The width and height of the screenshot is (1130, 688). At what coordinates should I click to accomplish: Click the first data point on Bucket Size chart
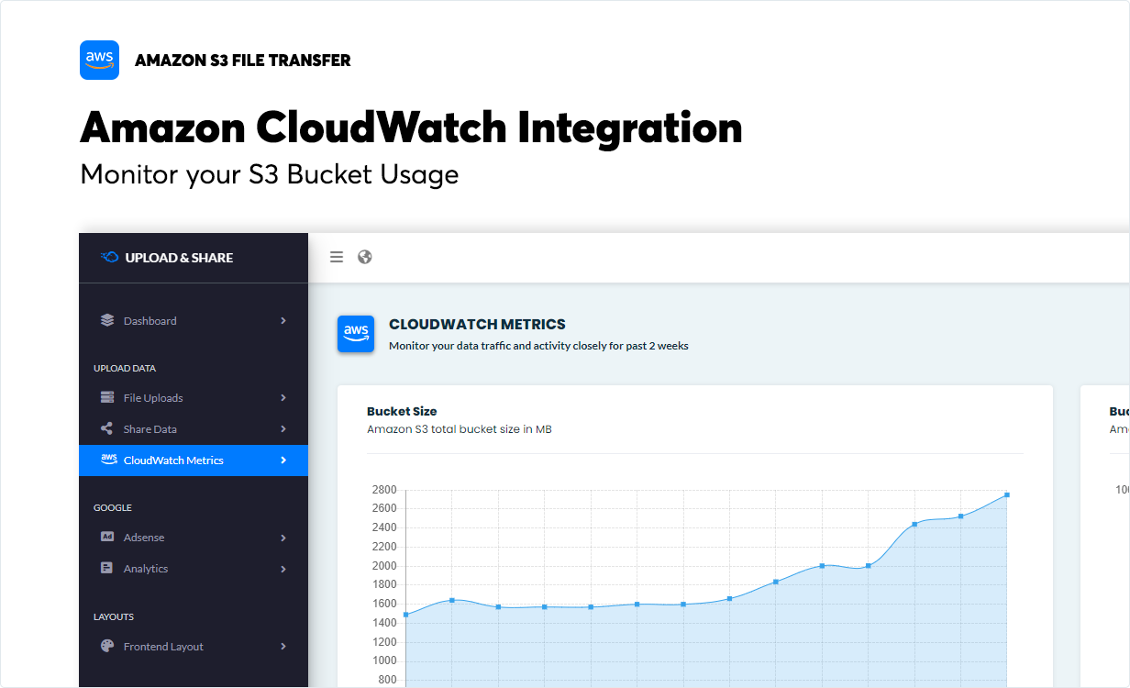click(x=405, y=615)
